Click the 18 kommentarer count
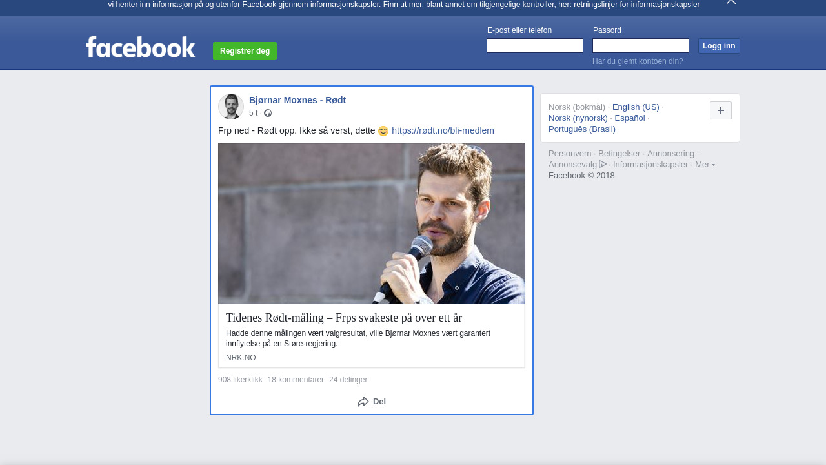 pyautogui.click(x=296, y=380)
